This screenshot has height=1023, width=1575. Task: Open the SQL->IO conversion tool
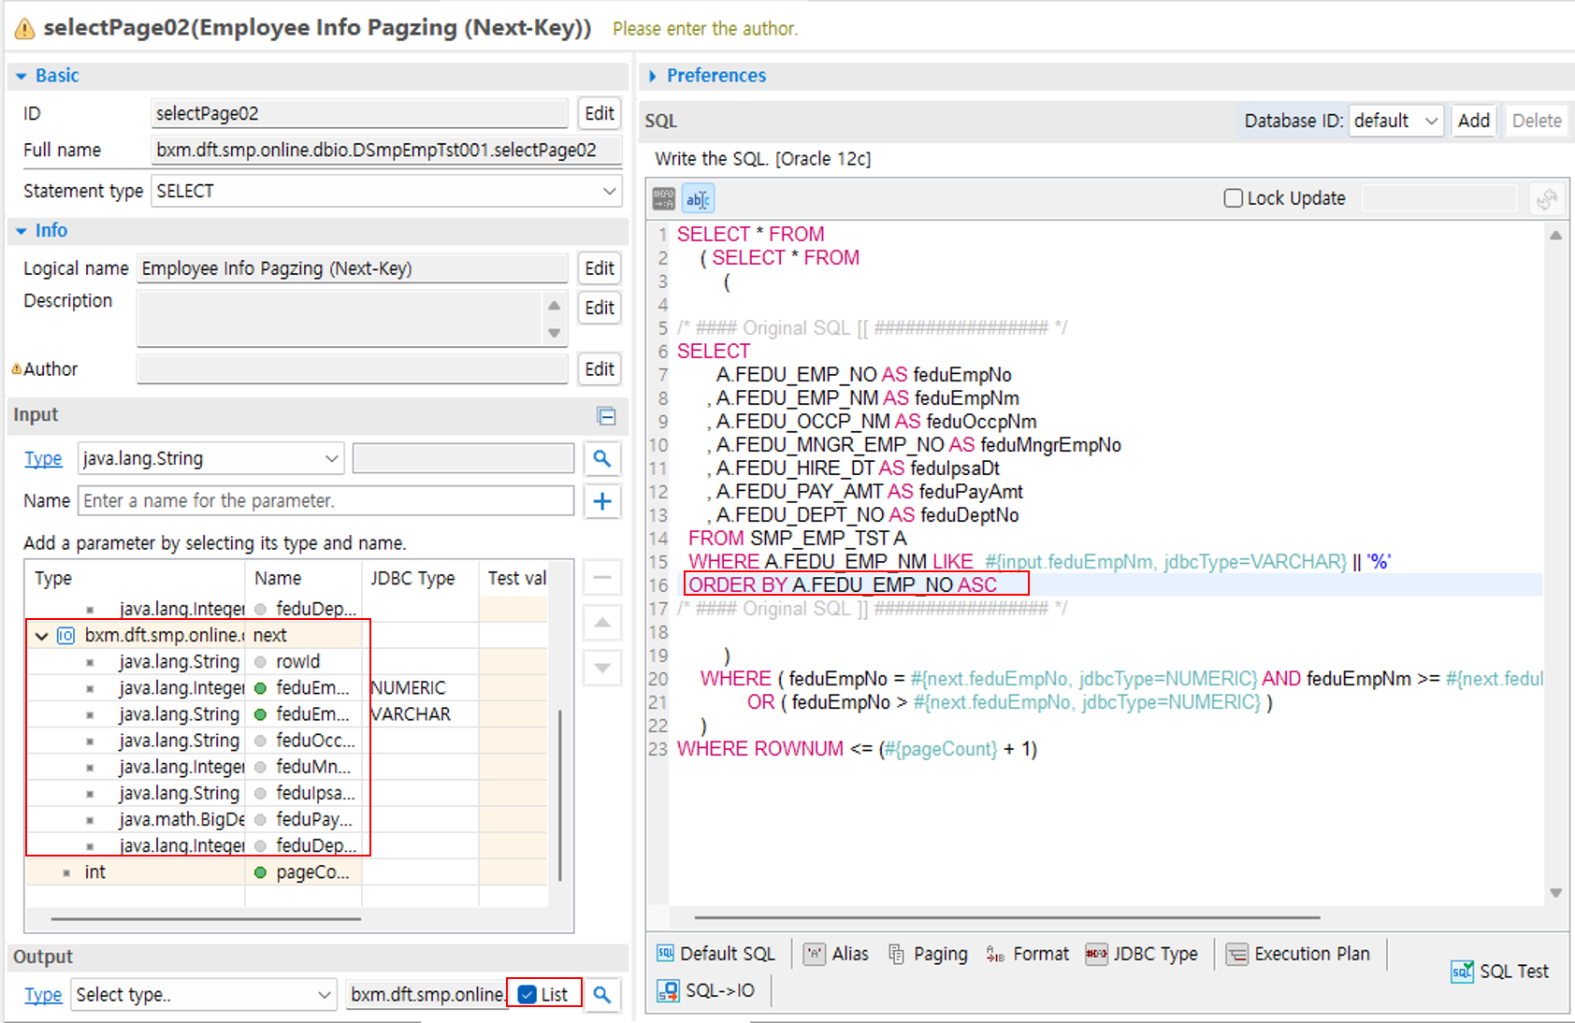[707, 990]
